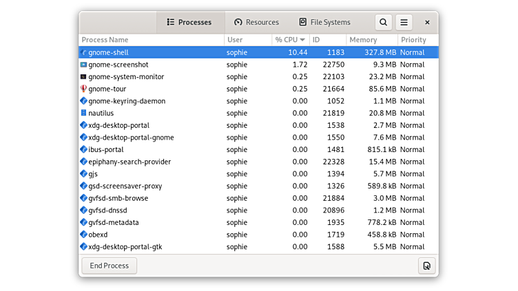Select the Processes tab

click(x=189, y=22)
